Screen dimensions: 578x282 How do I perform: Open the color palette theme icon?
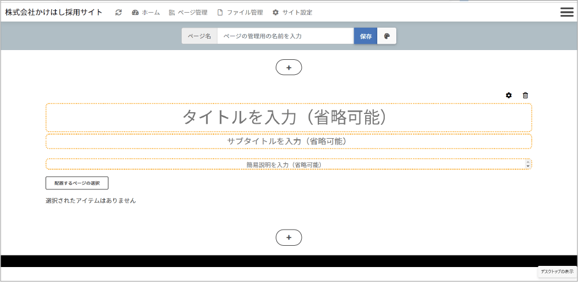[x=386, y=36]
